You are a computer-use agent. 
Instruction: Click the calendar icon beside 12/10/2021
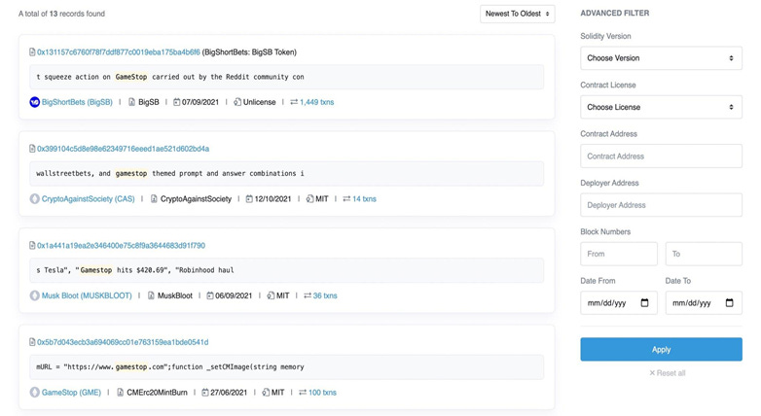[249, 199]
